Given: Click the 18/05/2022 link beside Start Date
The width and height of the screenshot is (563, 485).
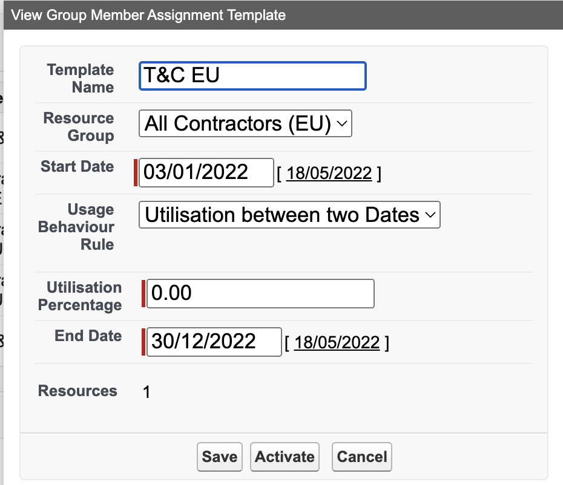Looking at the screenshot, I should tap(329, 174).
